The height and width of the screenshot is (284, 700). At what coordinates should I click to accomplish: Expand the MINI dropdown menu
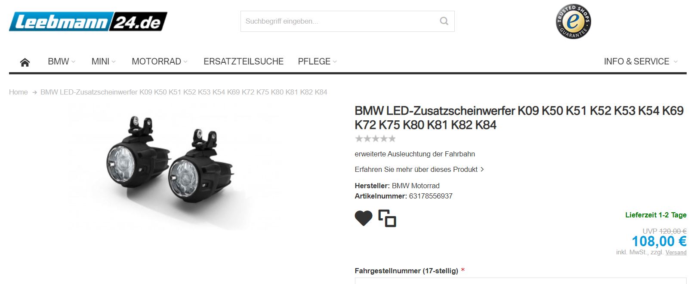pyautogui.click(x=104, y=61)
